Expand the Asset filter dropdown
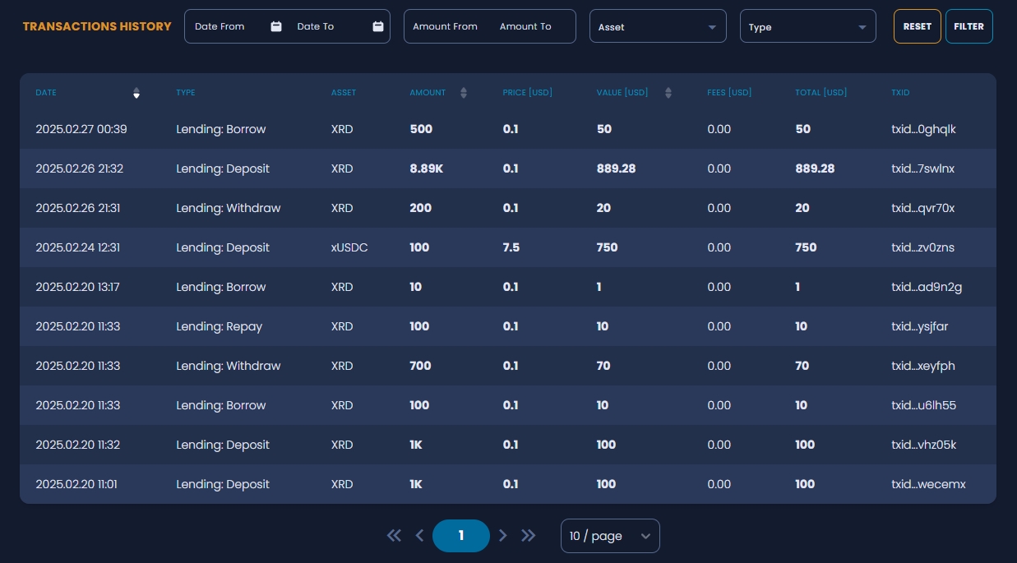Viewport: 1017px width, 563px height. coord(658,26)
